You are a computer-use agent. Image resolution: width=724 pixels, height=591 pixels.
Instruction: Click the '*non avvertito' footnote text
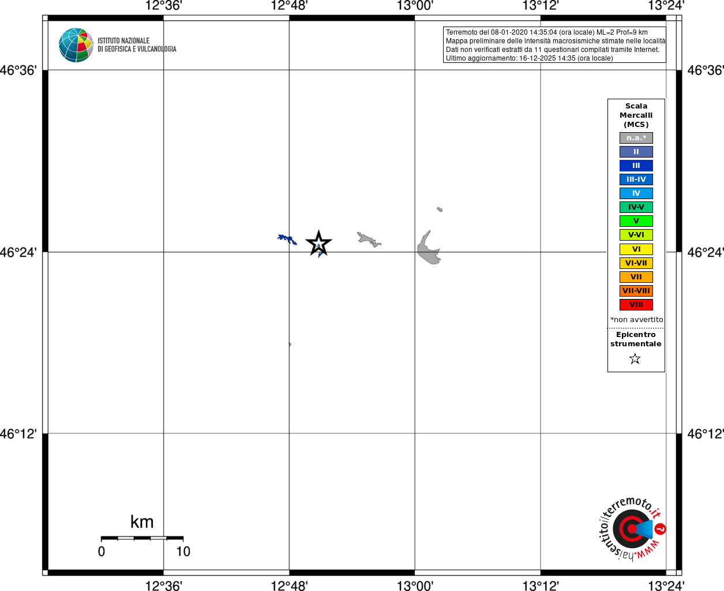[x=637, y=320]
